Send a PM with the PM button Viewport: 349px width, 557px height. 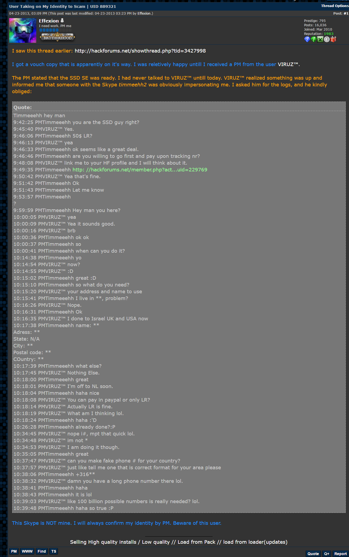point(14,551)
